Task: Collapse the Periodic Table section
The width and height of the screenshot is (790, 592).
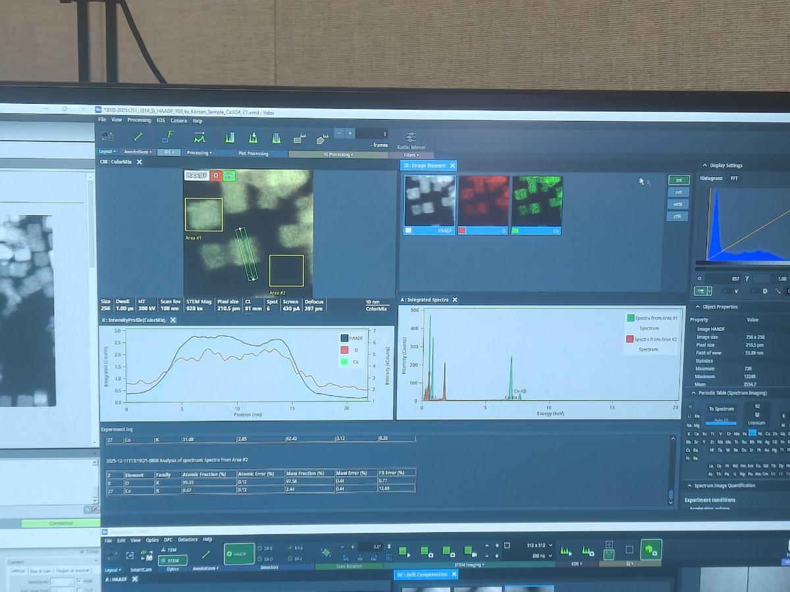Action: coord(693,392)
